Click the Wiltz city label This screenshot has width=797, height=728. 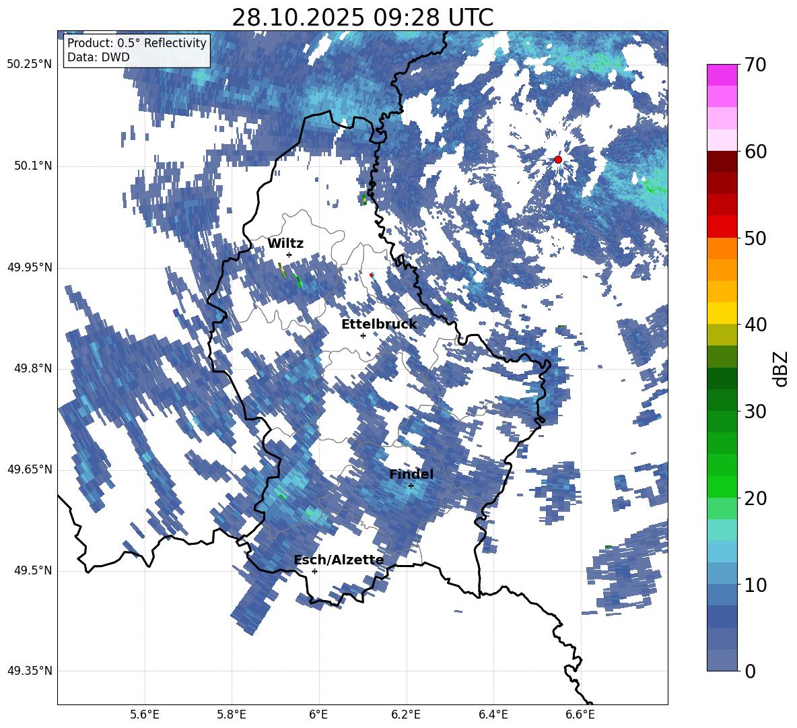click(285, 243)
